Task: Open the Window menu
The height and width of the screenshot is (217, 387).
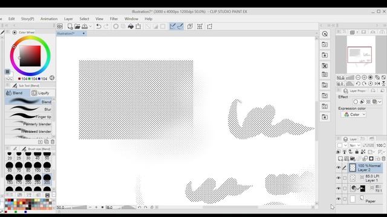Action: click(131, 19)
